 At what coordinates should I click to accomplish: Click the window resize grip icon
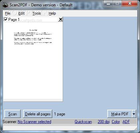pyautogui.click(x=136, y=128)
